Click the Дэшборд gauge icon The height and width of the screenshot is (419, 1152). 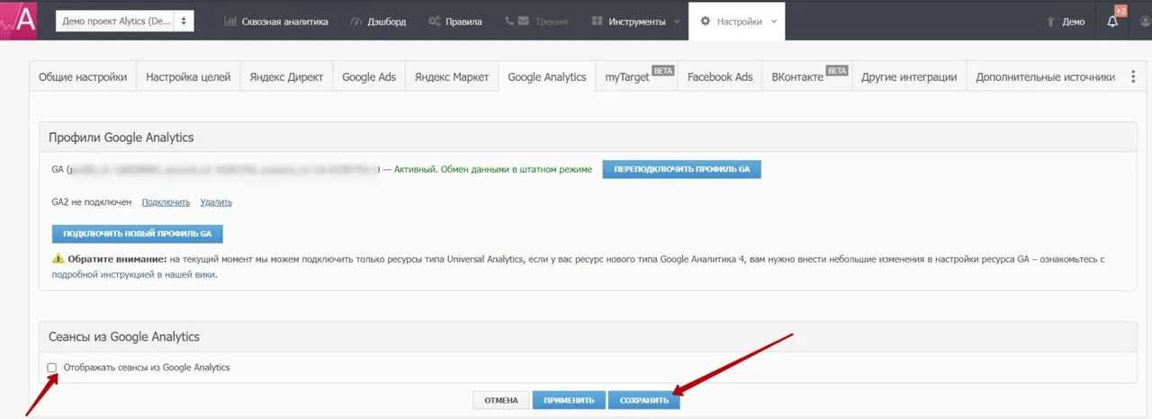(355, 22)
